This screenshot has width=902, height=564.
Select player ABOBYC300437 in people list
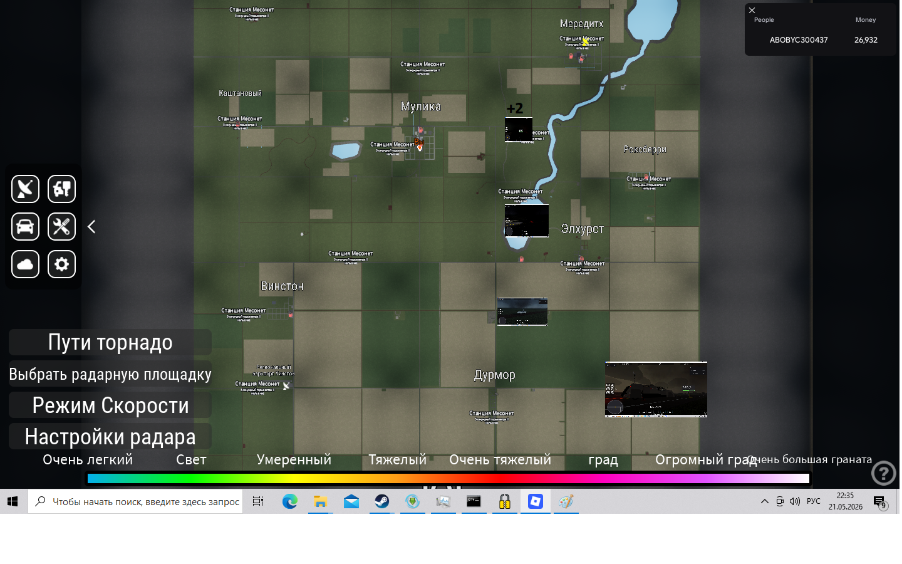[799, 39]
